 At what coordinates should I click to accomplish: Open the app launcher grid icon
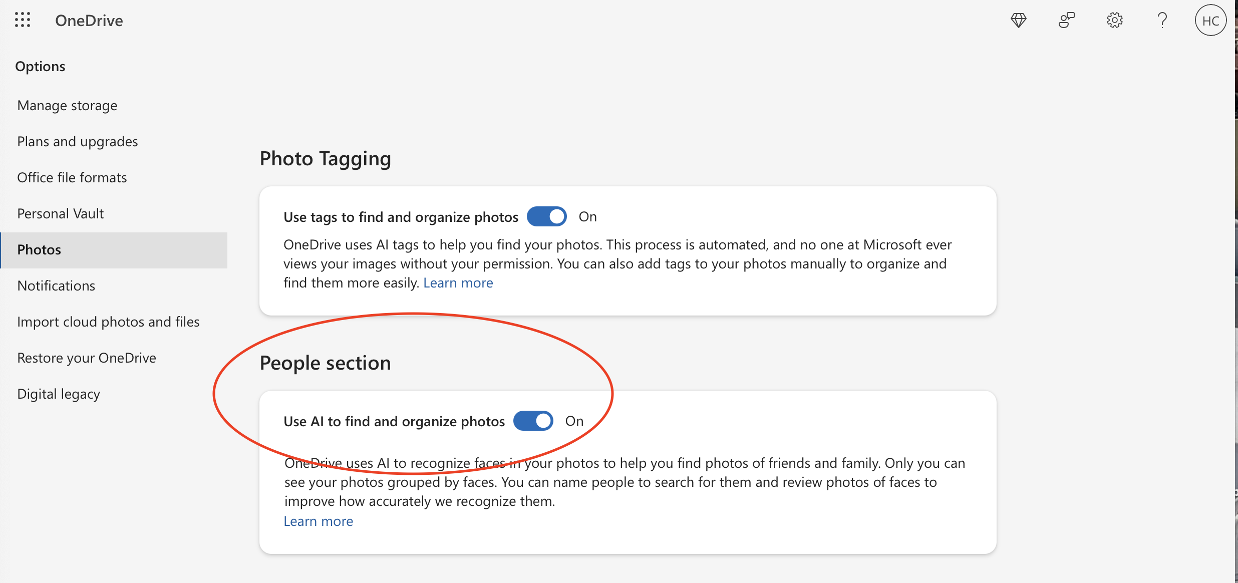click(23, 20)
